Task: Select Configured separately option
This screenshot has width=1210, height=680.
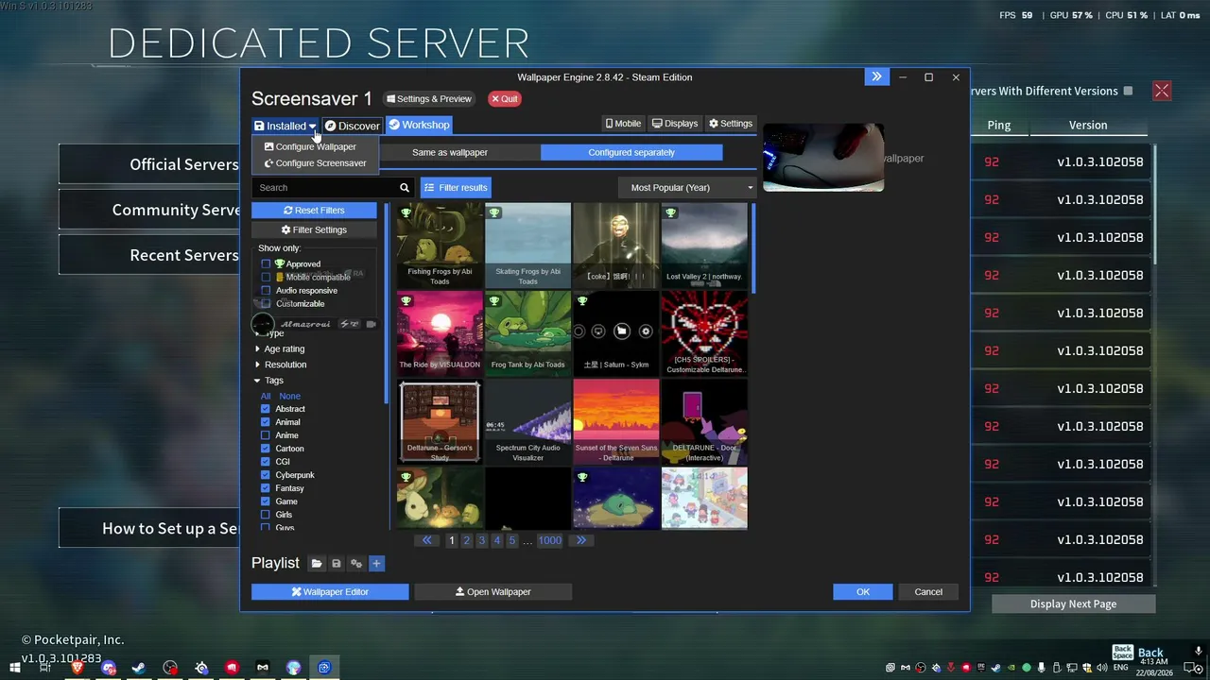Action: pyautogui.click(x=631, y=152)
